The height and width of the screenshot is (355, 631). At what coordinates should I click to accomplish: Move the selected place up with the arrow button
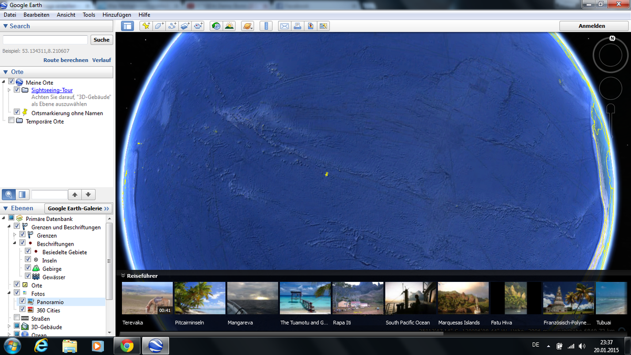[75, 195]
